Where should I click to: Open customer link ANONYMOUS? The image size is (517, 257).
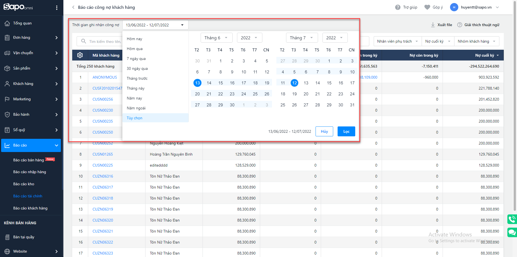105,78
